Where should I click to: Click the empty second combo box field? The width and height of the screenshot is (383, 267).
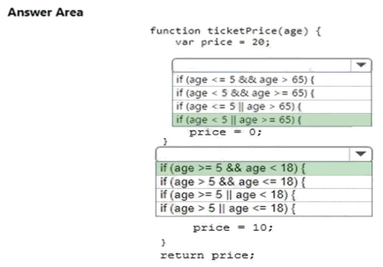tap(253, 153)
